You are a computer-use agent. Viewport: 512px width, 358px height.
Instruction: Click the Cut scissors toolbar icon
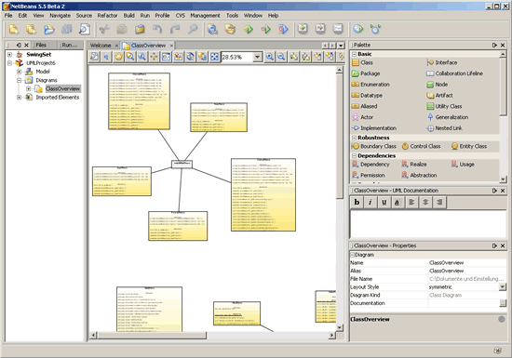pyautogui.click(x=104, y=30)
